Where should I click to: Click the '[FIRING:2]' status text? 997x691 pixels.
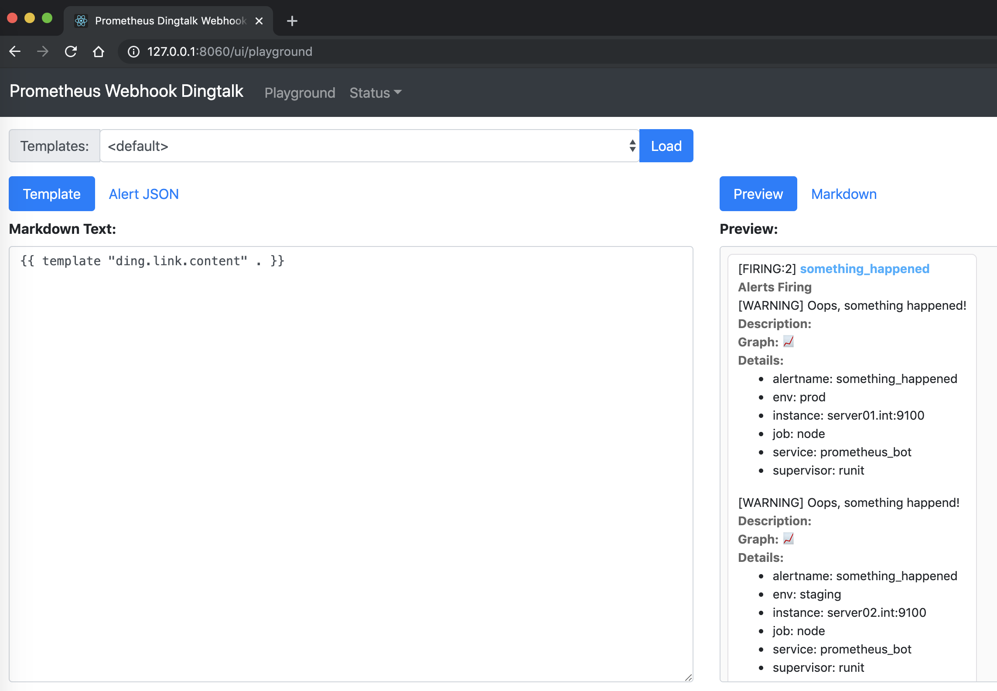[767, 268]
